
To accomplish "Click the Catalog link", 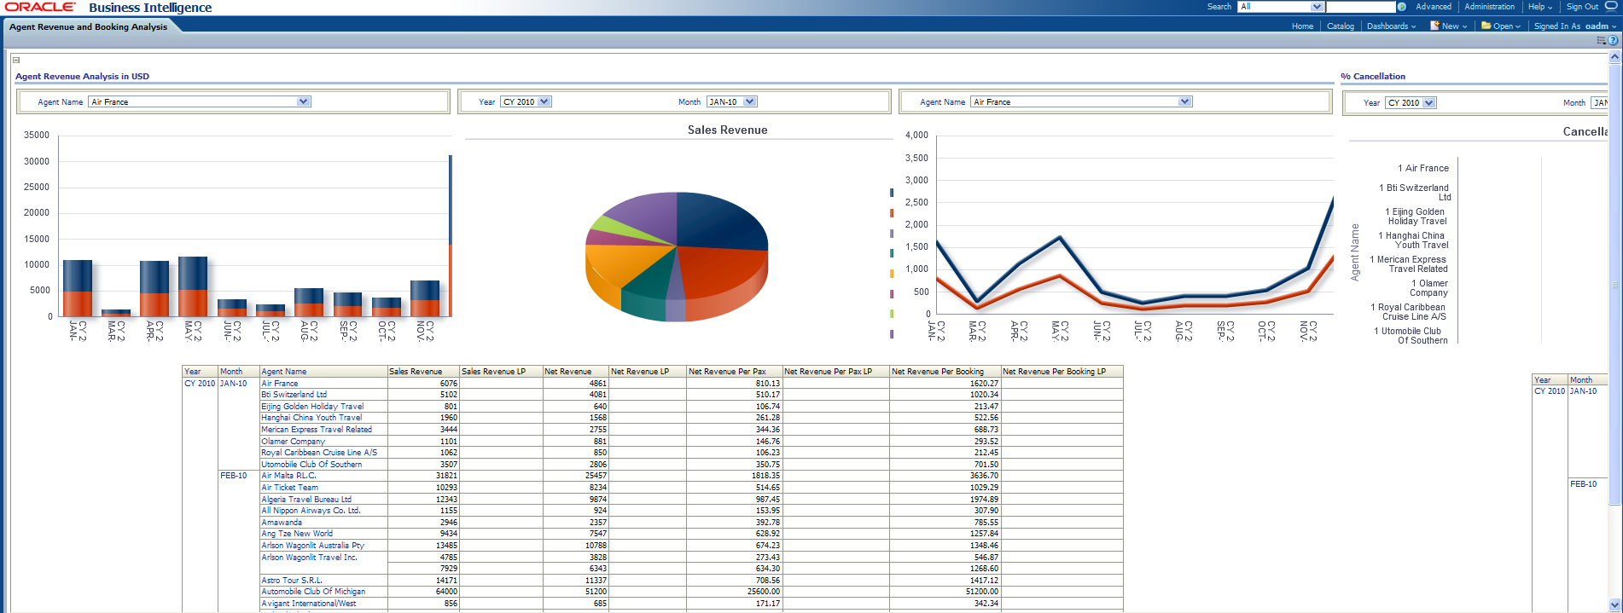I will coord(1340,26).
